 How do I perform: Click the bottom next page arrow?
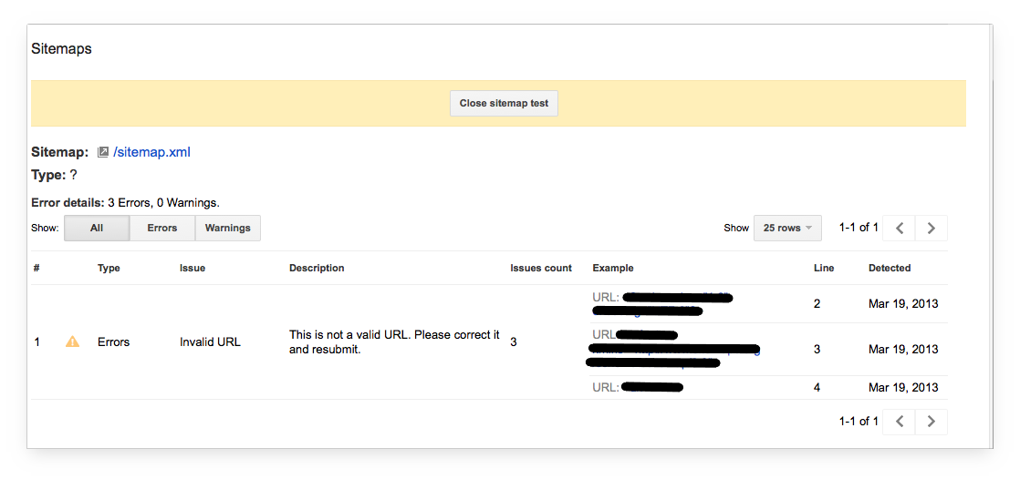(x=931, y=422)
